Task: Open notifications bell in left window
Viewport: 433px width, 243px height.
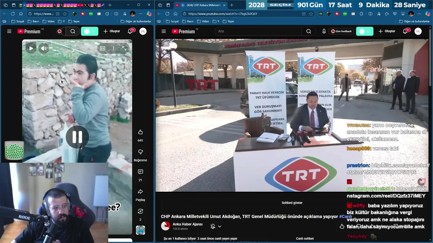Action: coord(130,31)
